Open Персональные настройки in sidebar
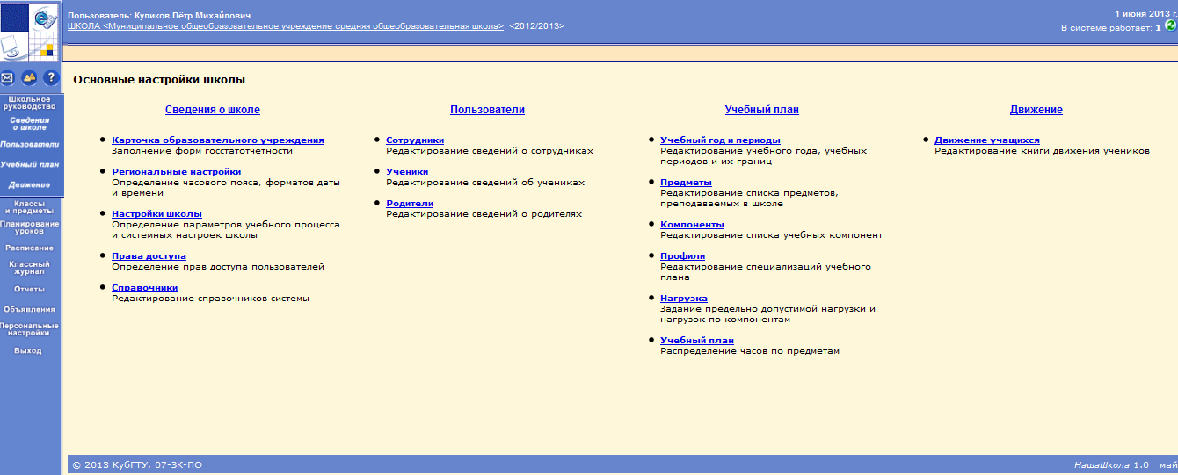This screenshot has height=475, width=1178. (30, 329)
